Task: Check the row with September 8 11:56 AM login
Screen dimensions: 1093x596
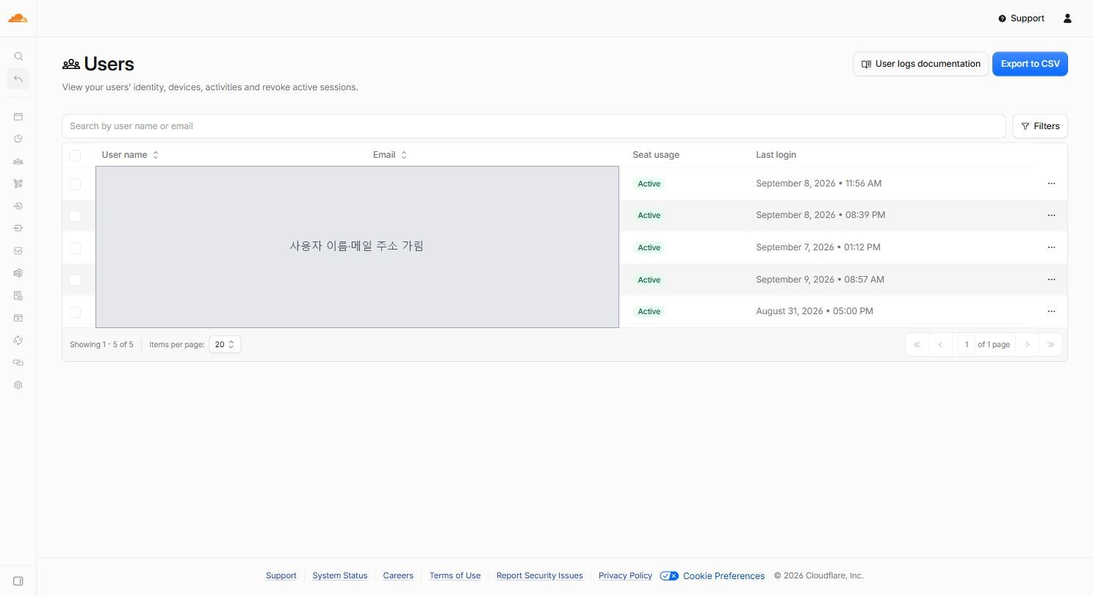Action: (x=75, y=183)
